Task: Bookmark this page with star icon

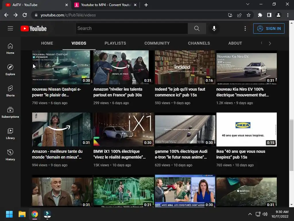Action: [x=249, y=15]
